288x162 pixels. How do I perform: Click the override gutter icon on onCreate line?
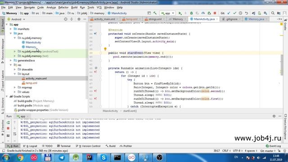pos(95,34)
